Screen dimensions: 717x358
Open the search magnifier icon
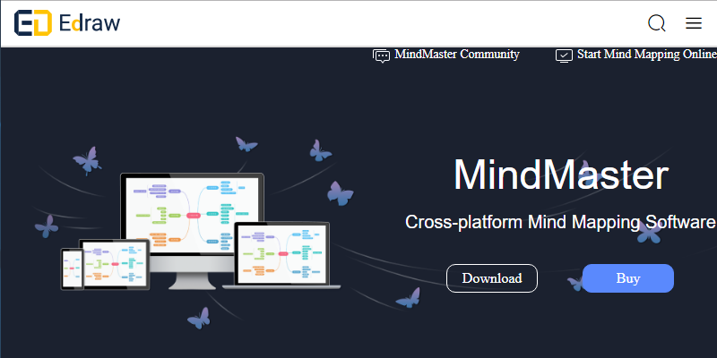(x=657, y=23)
